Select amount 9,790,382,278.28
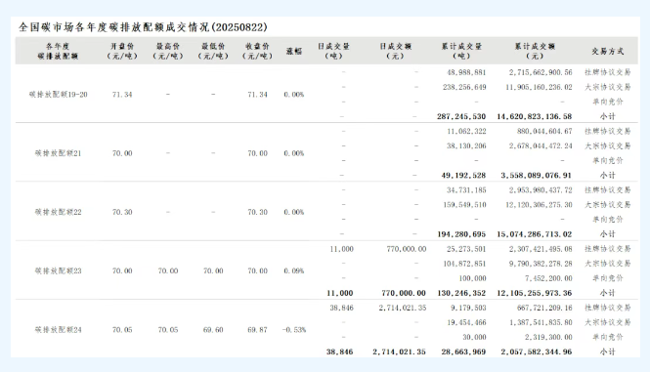Screen dimensions: 650x372 [x=541, y=264]
